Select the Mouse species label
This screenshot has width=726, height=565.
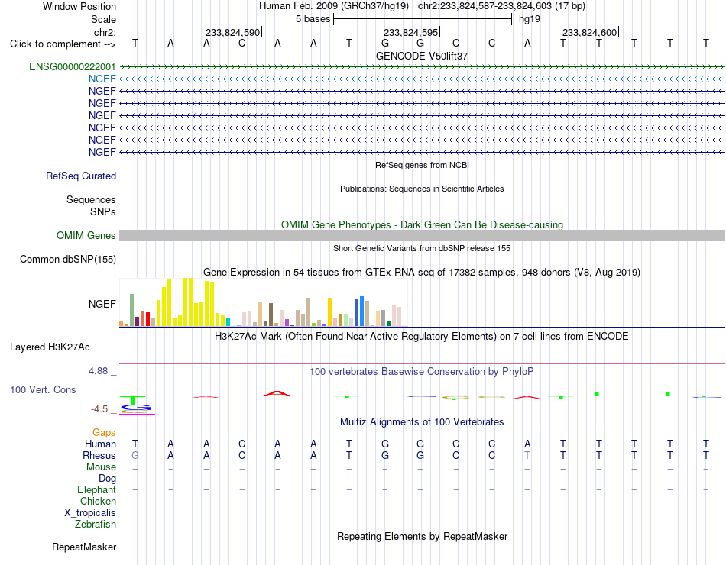coord(101,467)
